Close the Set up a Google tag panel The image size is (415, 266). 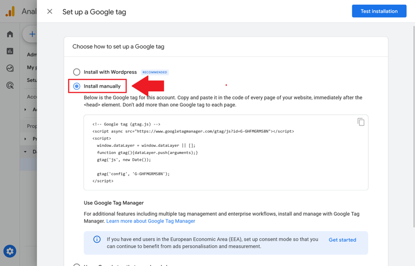tap(50, 11)
